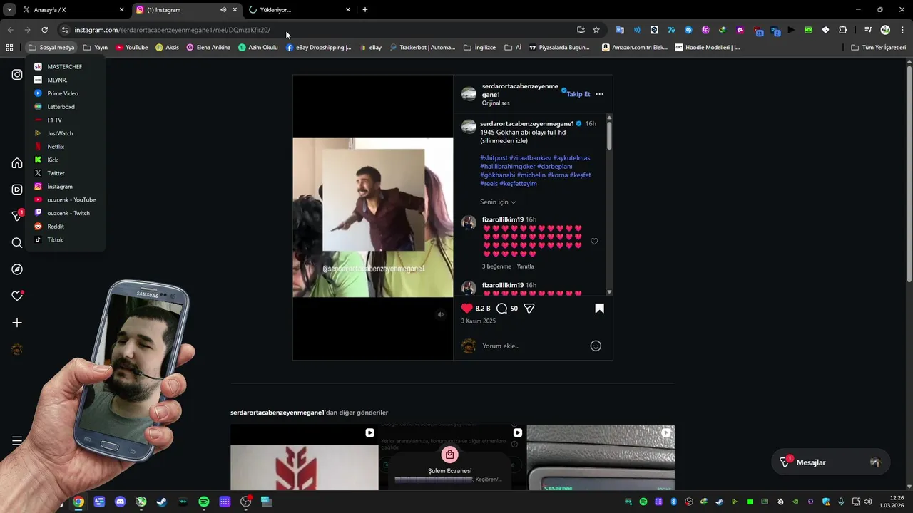The width and height of the screenshot is (913, 513).
Task: Expand the 'Senin için' dropdown
Action: pyautogui.click(x=498, y=202)
